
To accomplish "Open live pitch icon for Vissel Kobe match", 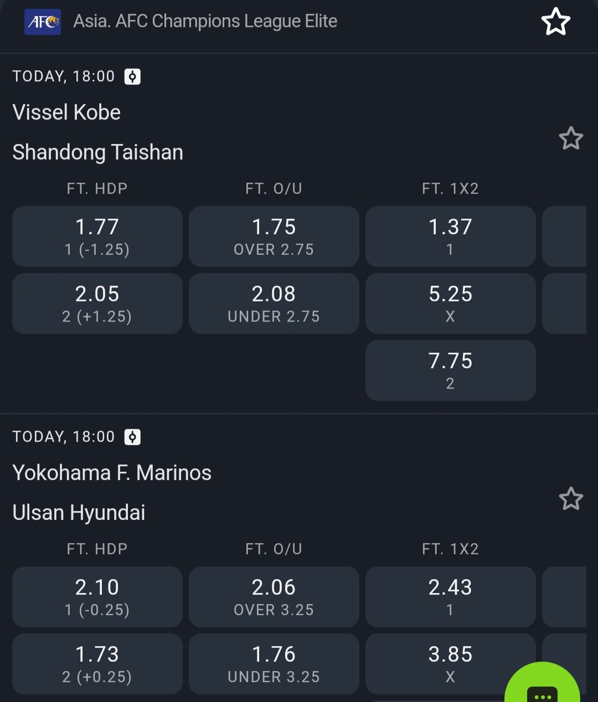I will [132, 76].
